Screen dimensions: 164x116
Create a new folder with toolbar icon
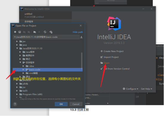click(x=35, y=32)
